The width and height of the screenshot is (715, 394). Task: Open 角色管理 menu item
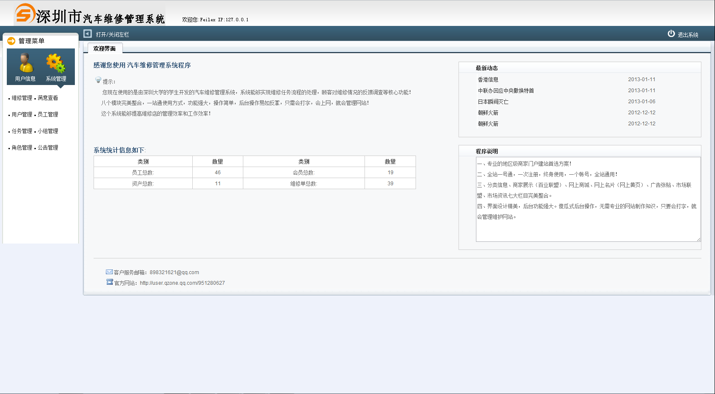point(22,147)
